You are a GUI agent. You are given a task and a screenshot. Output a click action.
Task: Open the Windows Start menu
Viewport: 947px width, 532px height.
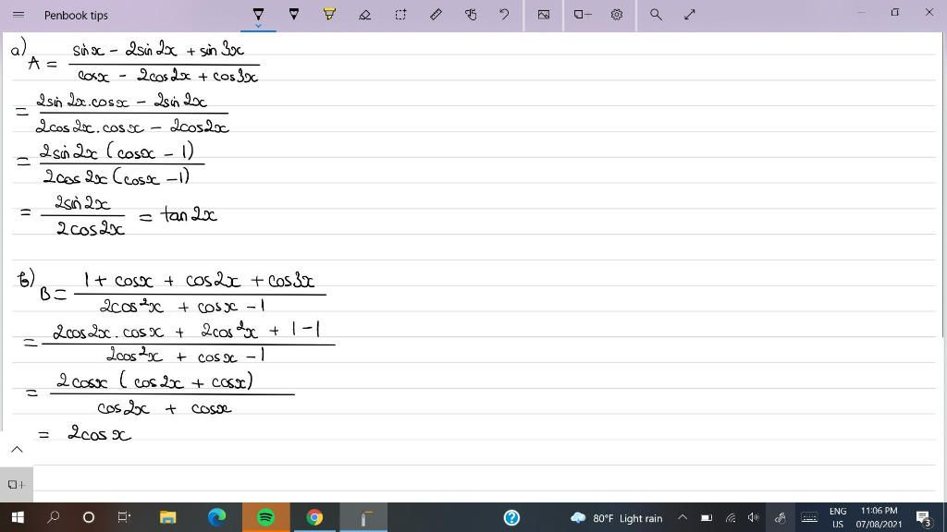[x=18, y=517]
